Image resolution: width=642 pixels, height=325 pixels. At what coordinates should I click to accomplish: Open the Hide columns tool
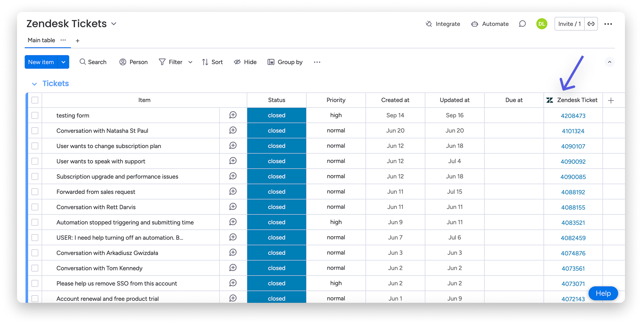click(x=245, y=62)
